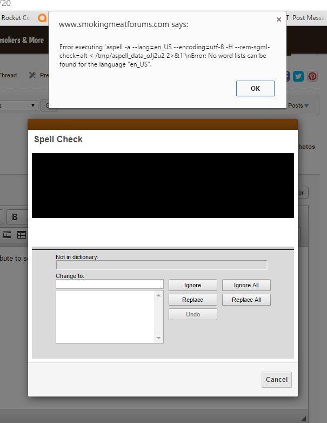Click the Pinterest share icon
Screen dimensions: 327x423
[312, 76]
